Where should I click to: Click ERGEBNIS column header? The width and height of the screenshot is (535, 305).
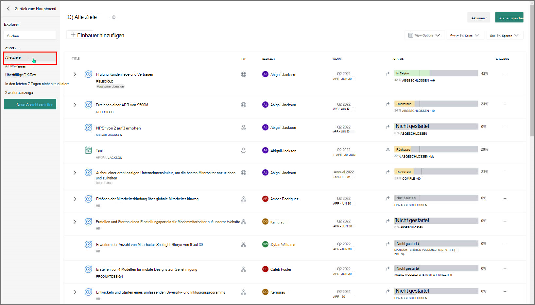tap(502, 59)
